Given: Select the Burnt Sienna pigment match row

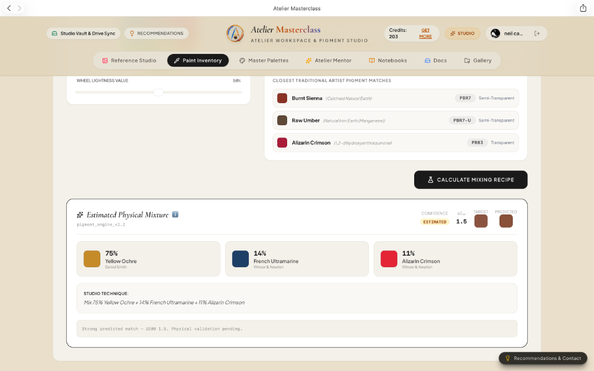Looking at the screenshot, I should [x=396, y=99].
